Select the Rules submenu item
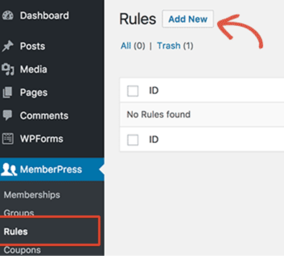This screenshot has width=284, height=256. 16,232
